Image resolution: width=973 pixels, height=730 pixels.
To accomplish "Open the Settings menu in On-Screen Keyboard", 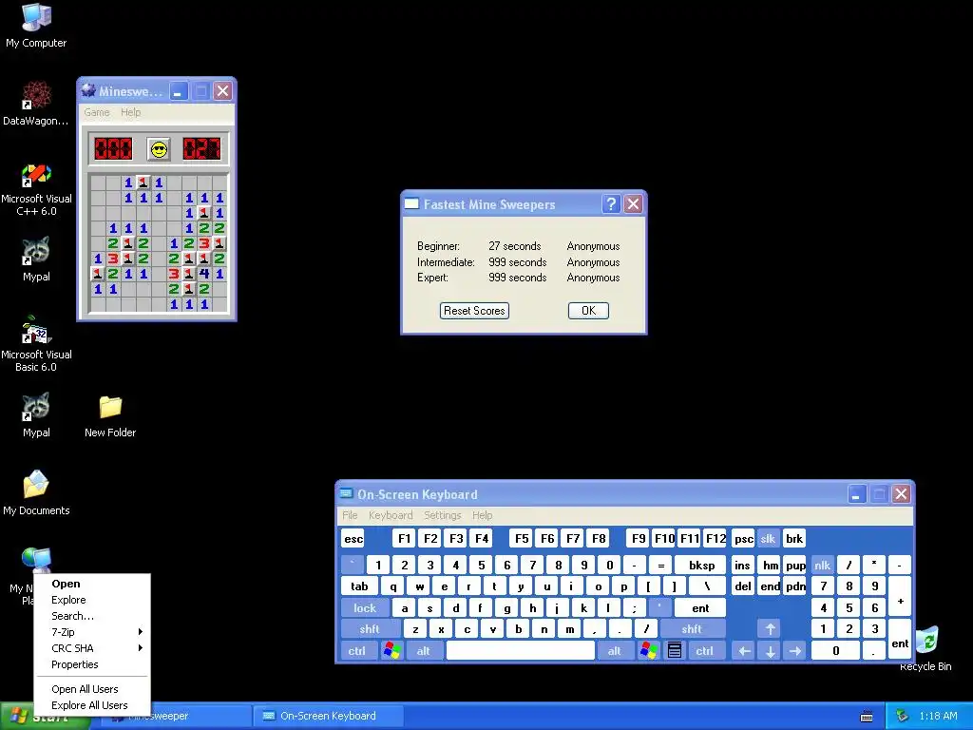I will point(443,515).
